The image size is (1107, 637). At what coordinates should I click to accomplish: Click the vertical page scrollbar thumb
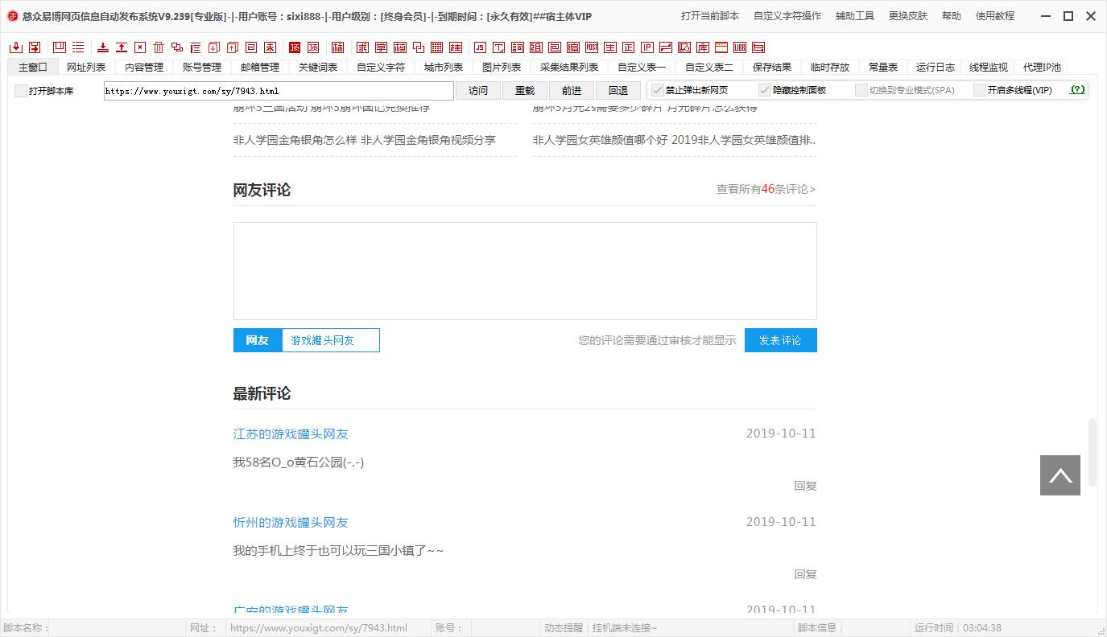(x=1093, y=452)
